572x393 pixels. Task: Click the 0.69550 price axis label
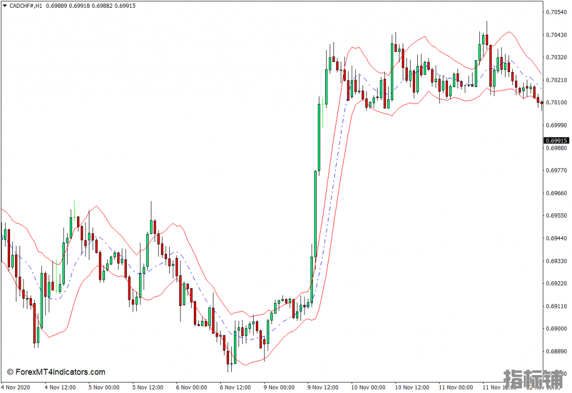556,215
